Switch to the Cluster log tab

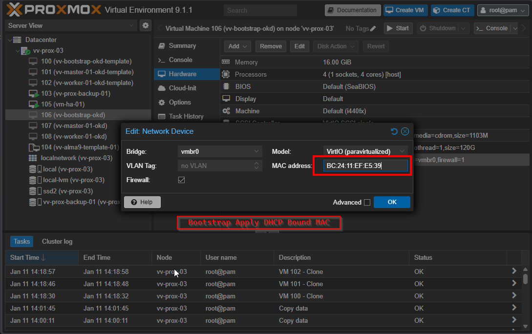pyautogui.click(x=57, y=241)
